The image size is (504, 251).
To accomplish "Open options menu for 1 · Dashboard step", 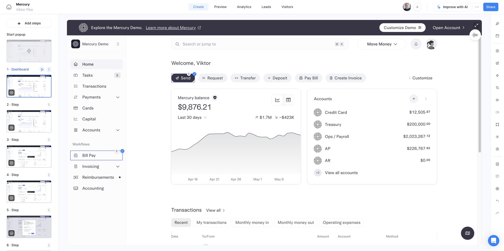I will click(49, 69).
